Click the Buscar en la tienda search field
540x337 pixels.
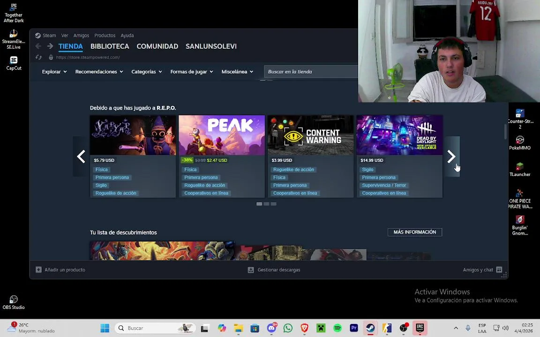click(x=311, y=72)
